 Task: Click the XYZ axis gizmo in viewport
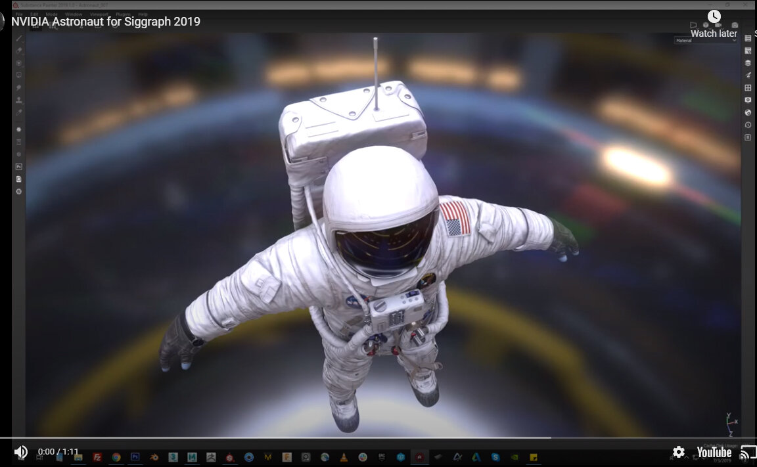click(731, 424)
